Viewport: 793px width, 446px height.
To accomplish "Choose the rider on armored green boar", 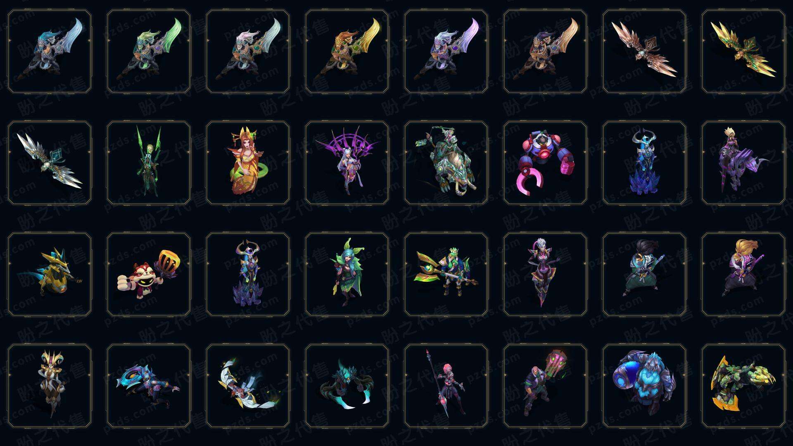I will coord(446,163).
